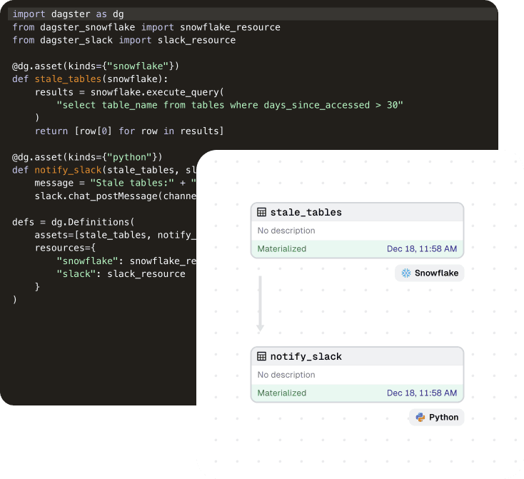Image resolution: width=524 pixels, height=479 pixels.
Task: Click the slack_resource value in resources dict
Action: [x=146, y=273]
